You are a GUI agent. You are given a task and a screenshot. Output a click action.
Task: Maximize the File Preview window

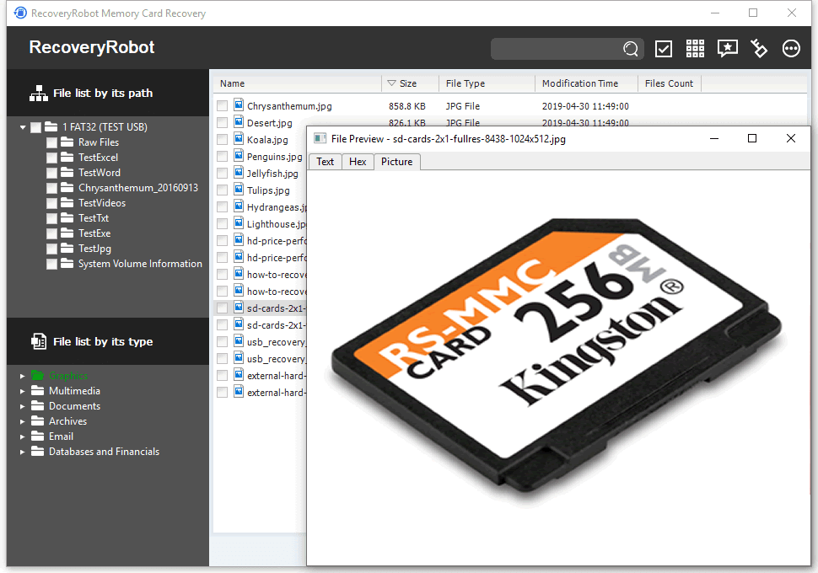(x=752, y=138)
